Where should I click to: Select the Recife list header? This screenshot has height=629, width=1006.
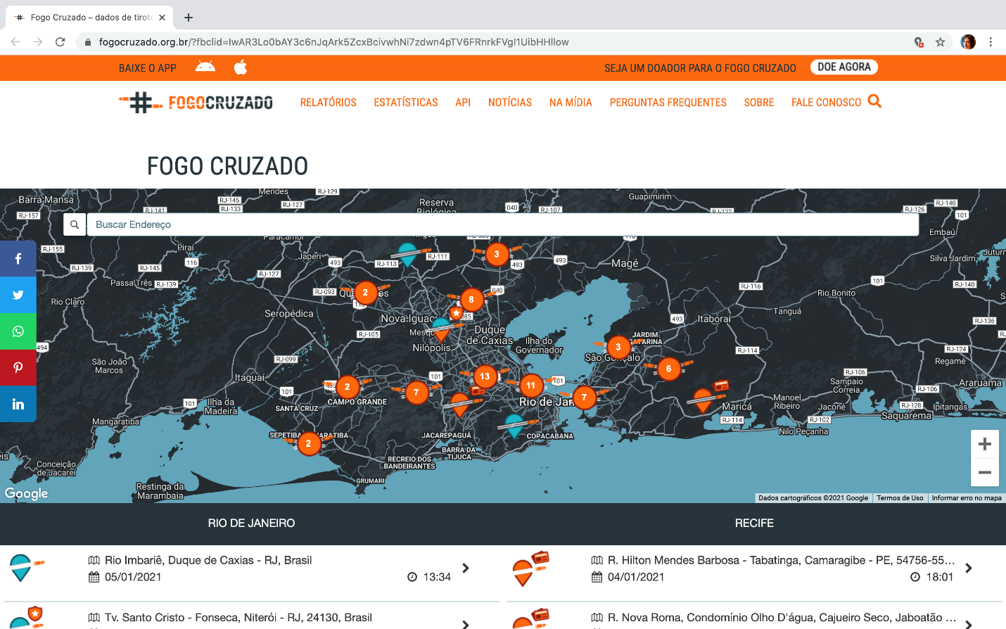[x=754, y=523]
